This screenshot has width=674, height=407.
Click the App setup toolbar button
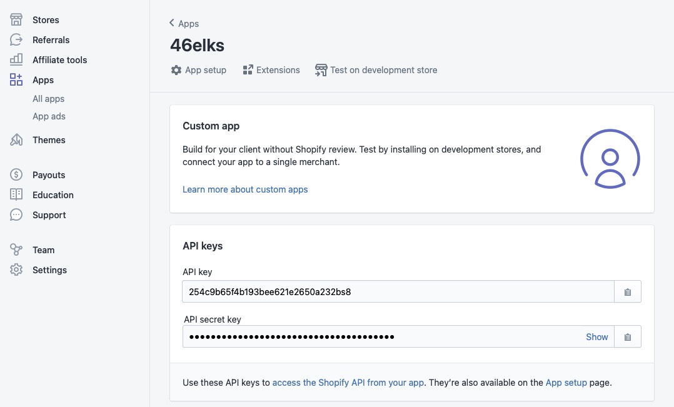tap(199, 70)
